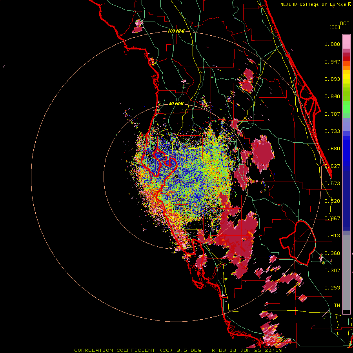Click the 0.360 scale value

click(x=332, y=253)
